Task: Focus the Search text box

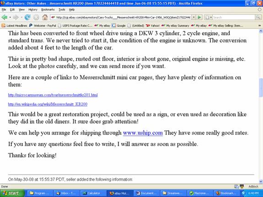Action: click(234, 17)
